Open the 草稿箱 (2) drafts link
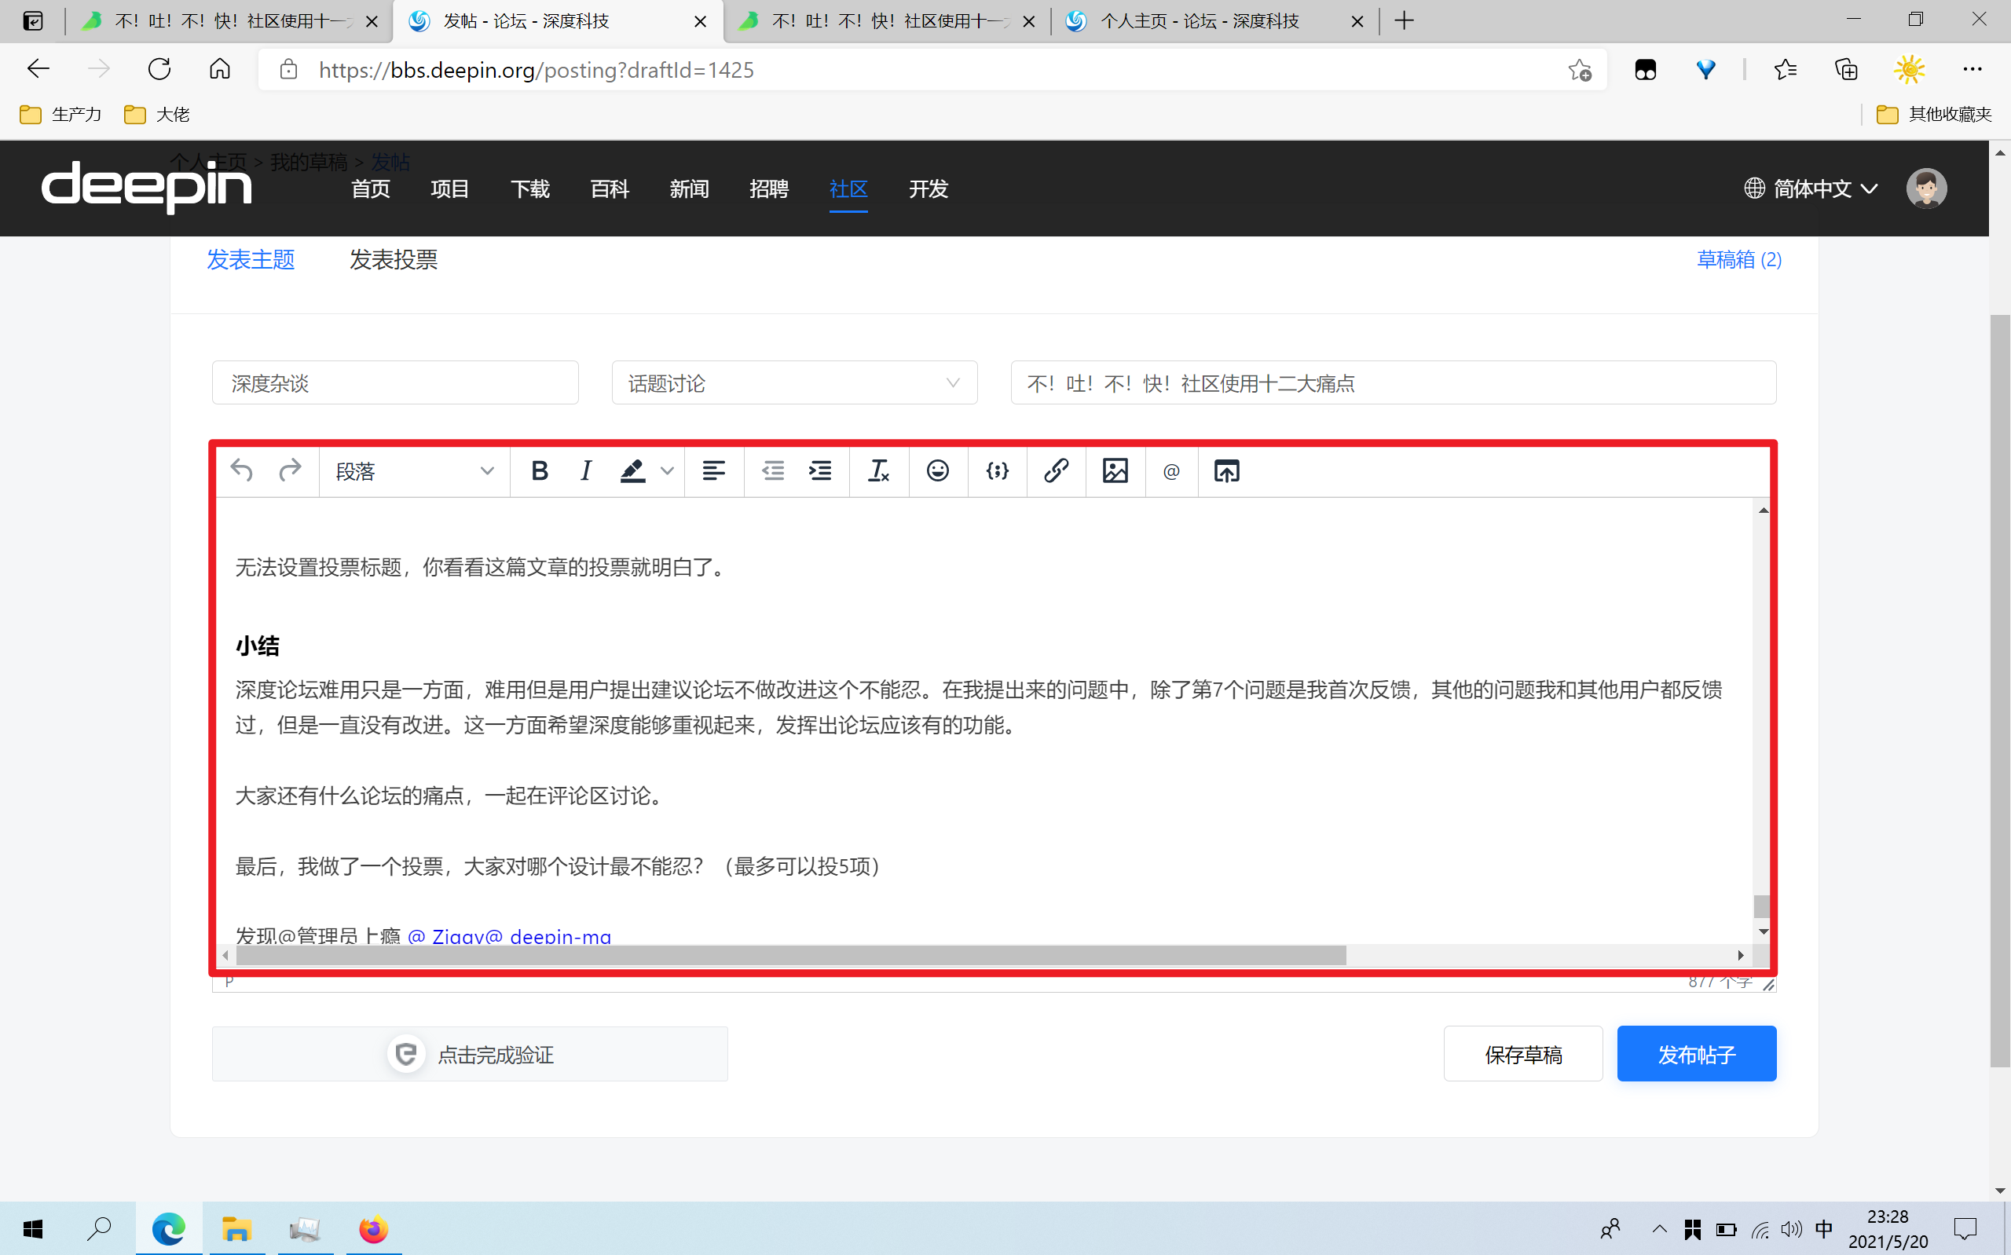The width and height of the screenshot is (2011, 1255). [x=1738, y=260]
